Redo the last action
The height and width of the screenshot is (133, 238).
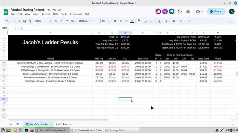pos(19,21)
